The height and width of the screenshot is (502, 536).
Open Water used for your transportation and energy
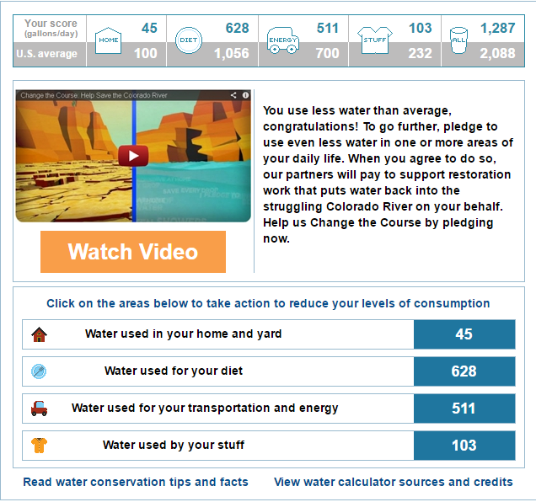click(x=269, y=408)
